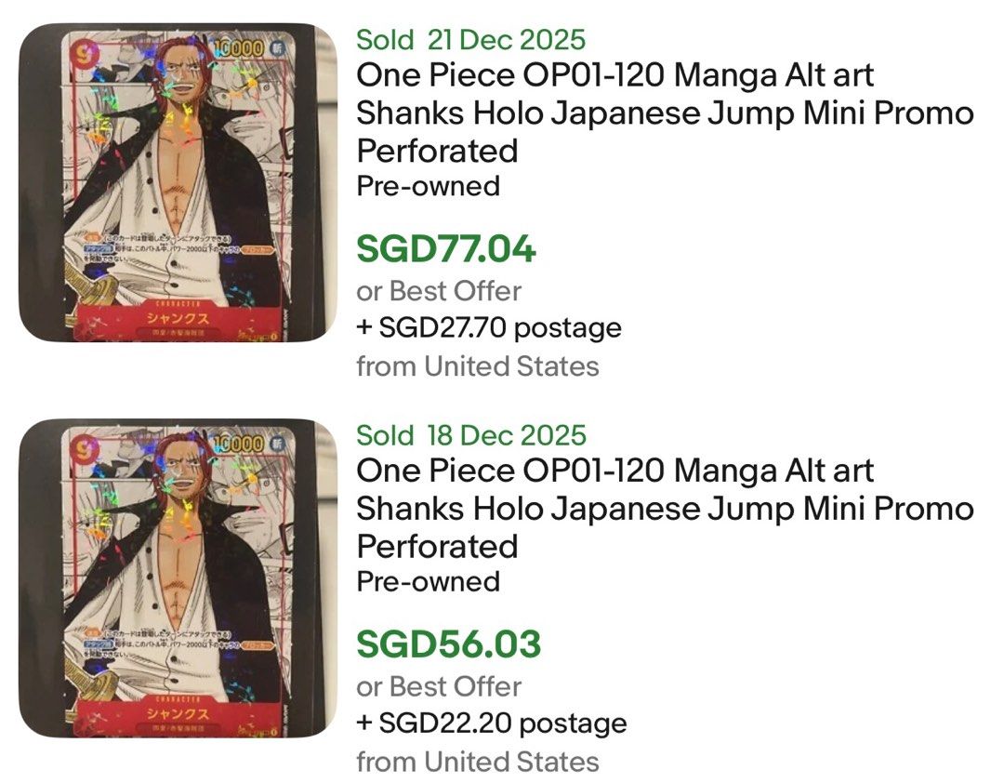Click 'or Best Offer' under SGD77.04

click(x=438, y=290)
